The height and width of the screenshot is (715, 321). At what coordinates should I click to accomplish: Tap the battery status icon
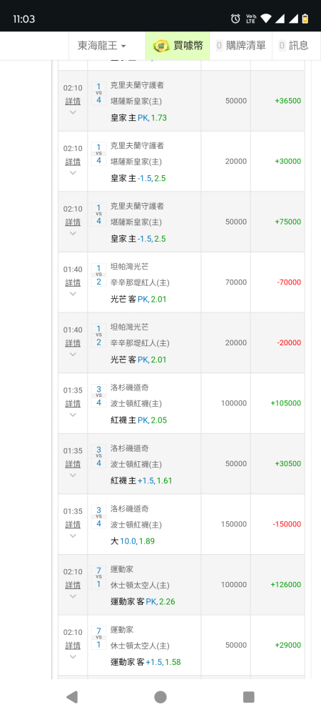pos(305,19)
